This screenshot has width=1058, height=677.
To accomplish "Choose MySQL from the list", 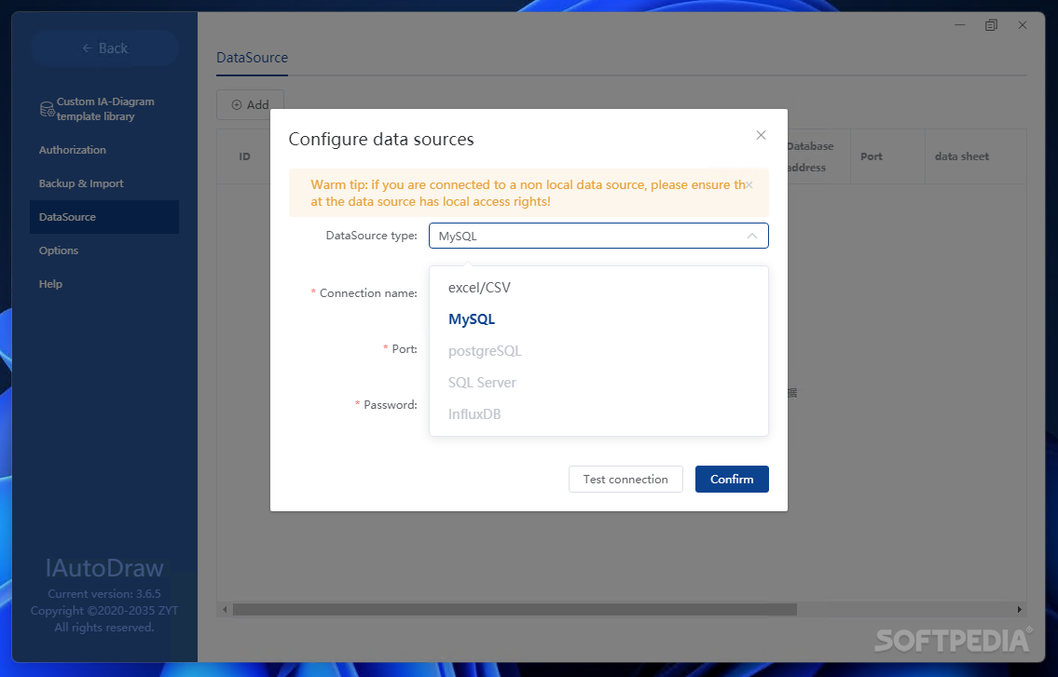I will coord(598,319).
